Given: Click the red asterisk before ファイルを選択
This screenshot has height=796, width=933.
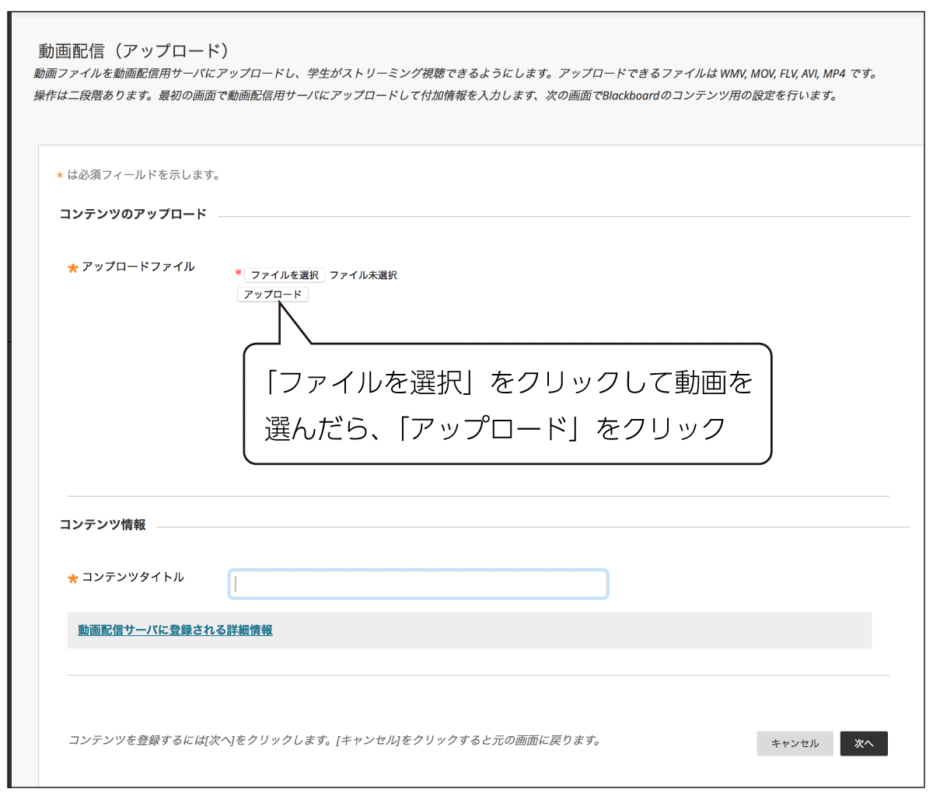Looking at the screenshot, I should pyautogui.click(x=239, y=274).
